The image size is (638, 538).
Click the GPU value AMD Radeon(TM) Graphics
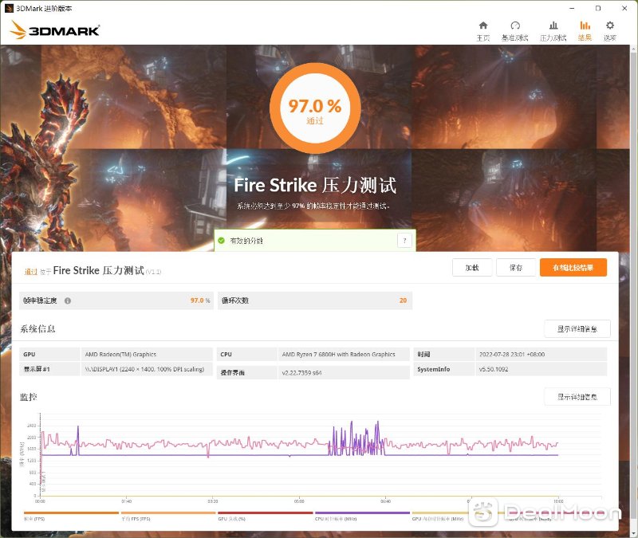click(120, 355)
